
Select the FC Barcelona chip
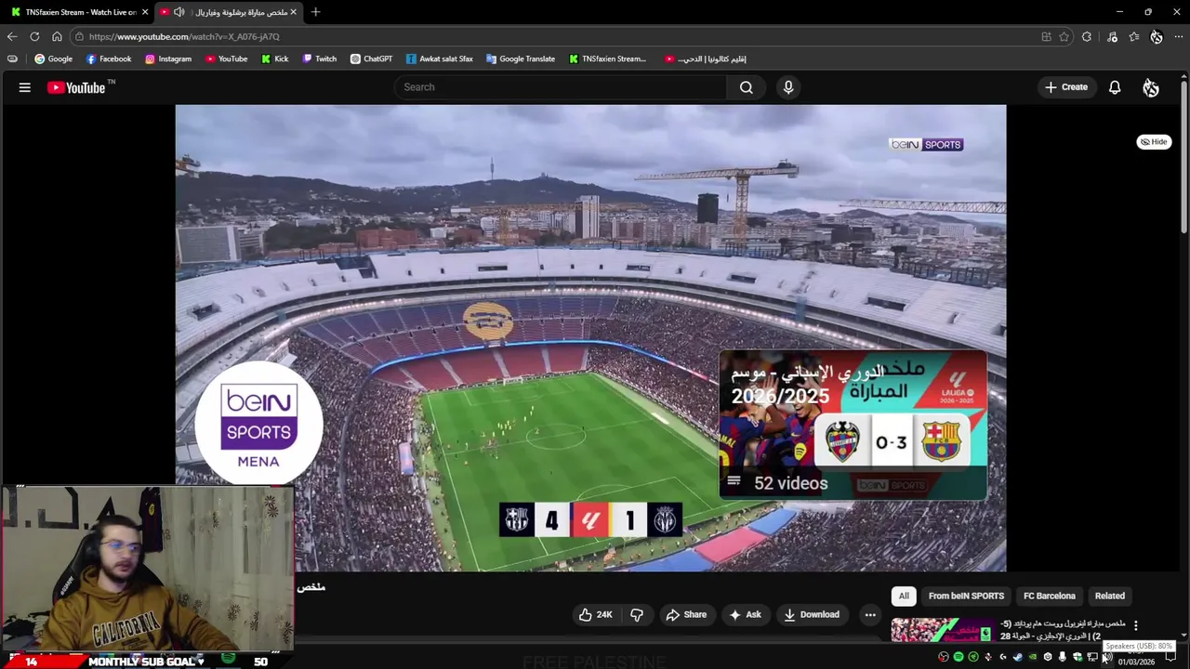click(1050, 596)
